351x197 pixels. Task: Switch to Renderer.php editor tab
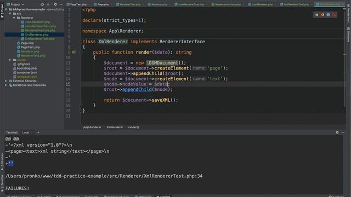(157, 4)
